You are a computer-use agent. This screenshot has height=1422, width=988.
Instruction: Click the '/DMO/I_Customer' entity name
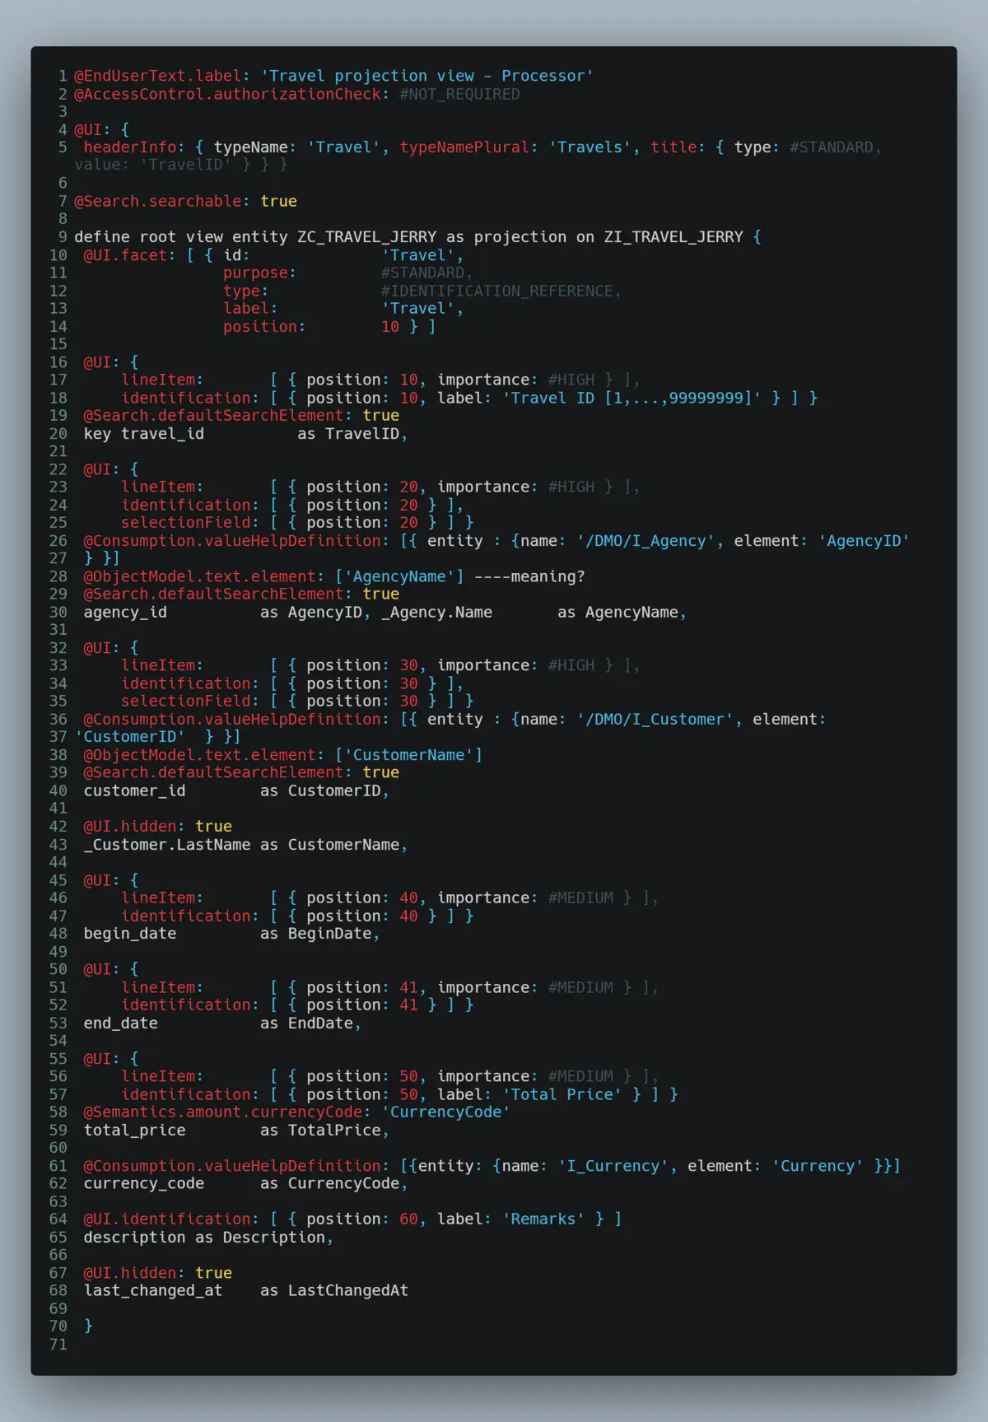pos(655,719)
